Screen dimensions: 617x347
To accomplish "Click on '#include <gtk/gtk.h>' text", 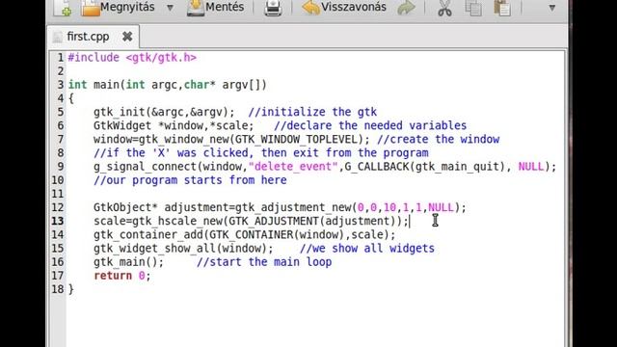I will (132, 58).
